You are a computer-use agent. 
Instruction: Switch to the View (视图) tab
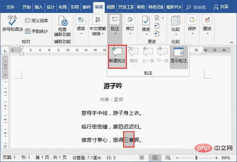click(x=111, y=7)
